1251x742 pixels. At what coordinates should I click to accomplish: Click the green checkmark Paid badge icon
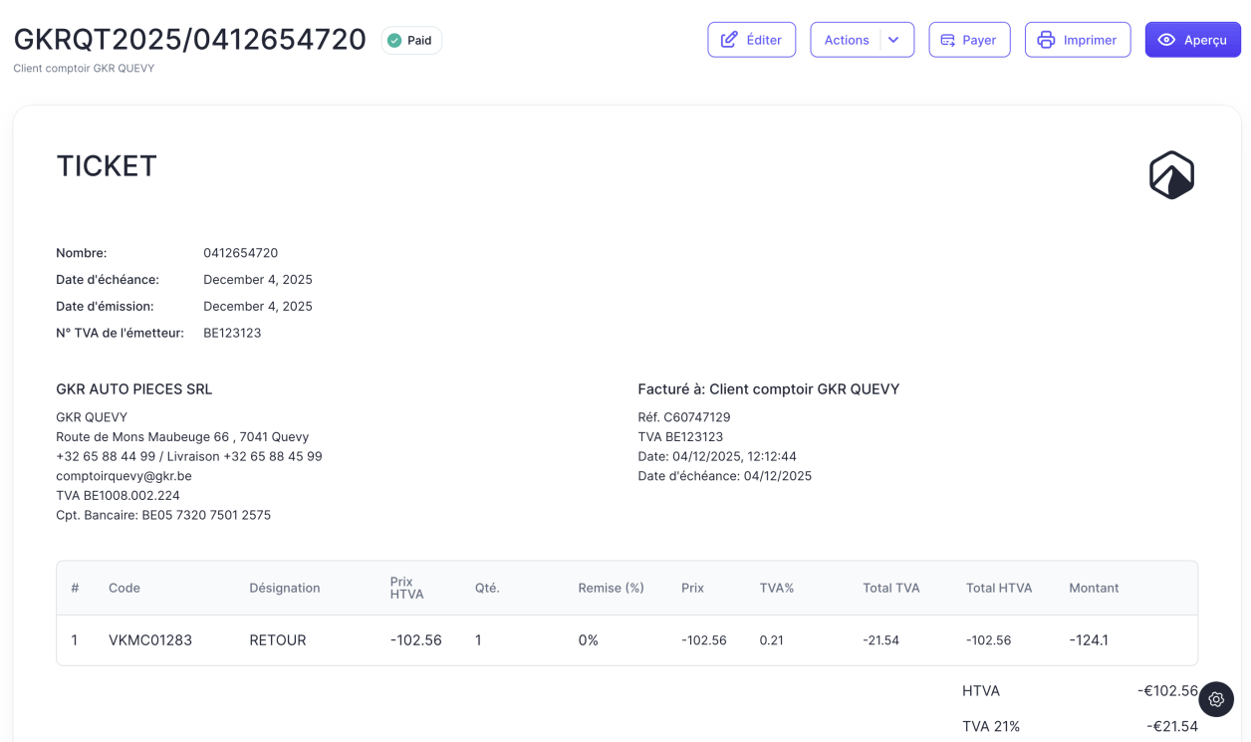click(x=394, y=41)
